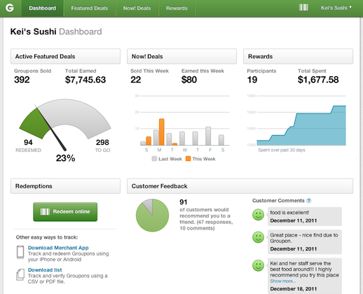Open the Download Merchant App link
The height and width of the screenshot is (294, 363).
[x=58, y=248]
